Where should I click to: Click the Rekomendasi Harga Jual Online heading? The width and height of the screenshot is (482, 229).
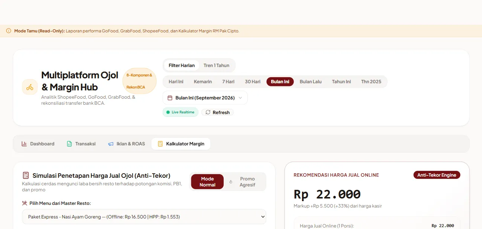[336, 175]
